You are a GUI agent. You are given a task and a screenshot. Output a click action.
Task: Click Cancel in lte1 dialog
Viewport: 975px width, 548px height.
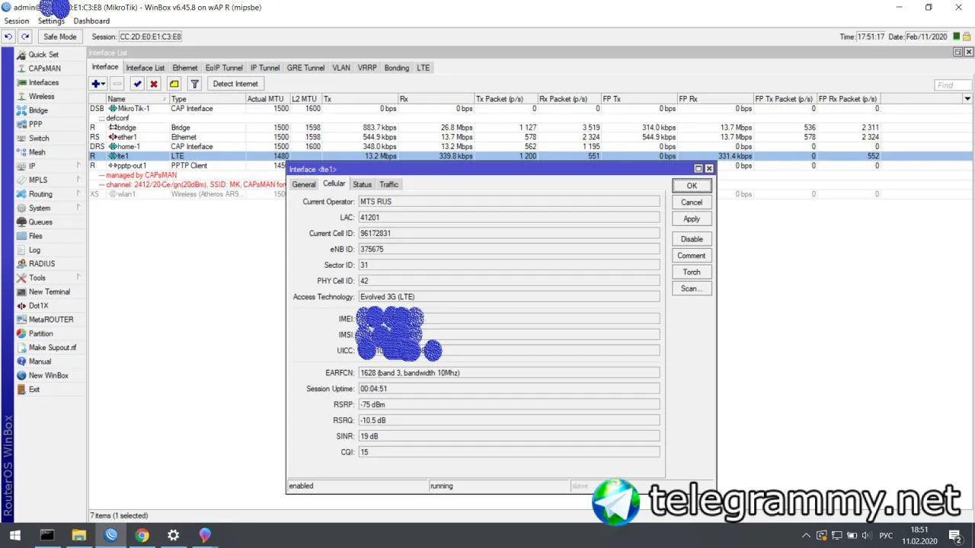click(x=692, y=202)
